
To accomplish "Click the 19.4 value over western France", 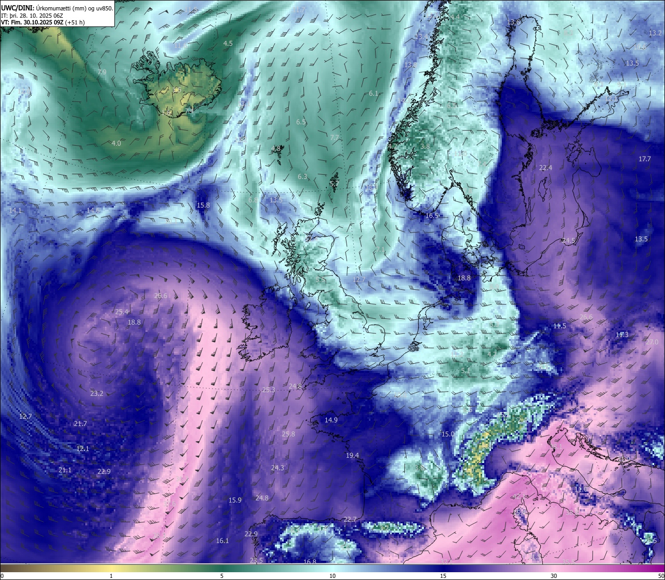I will 352,455.
